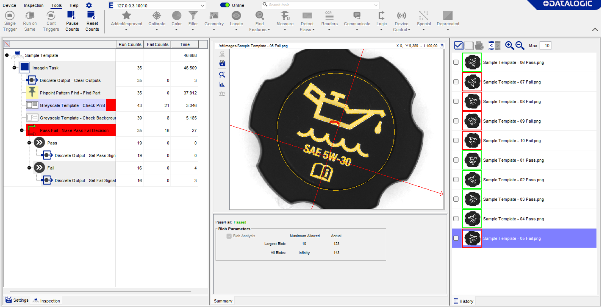601x307 pixels.
Task: Click the Single Trigger icon
Action: coord(10,16)
